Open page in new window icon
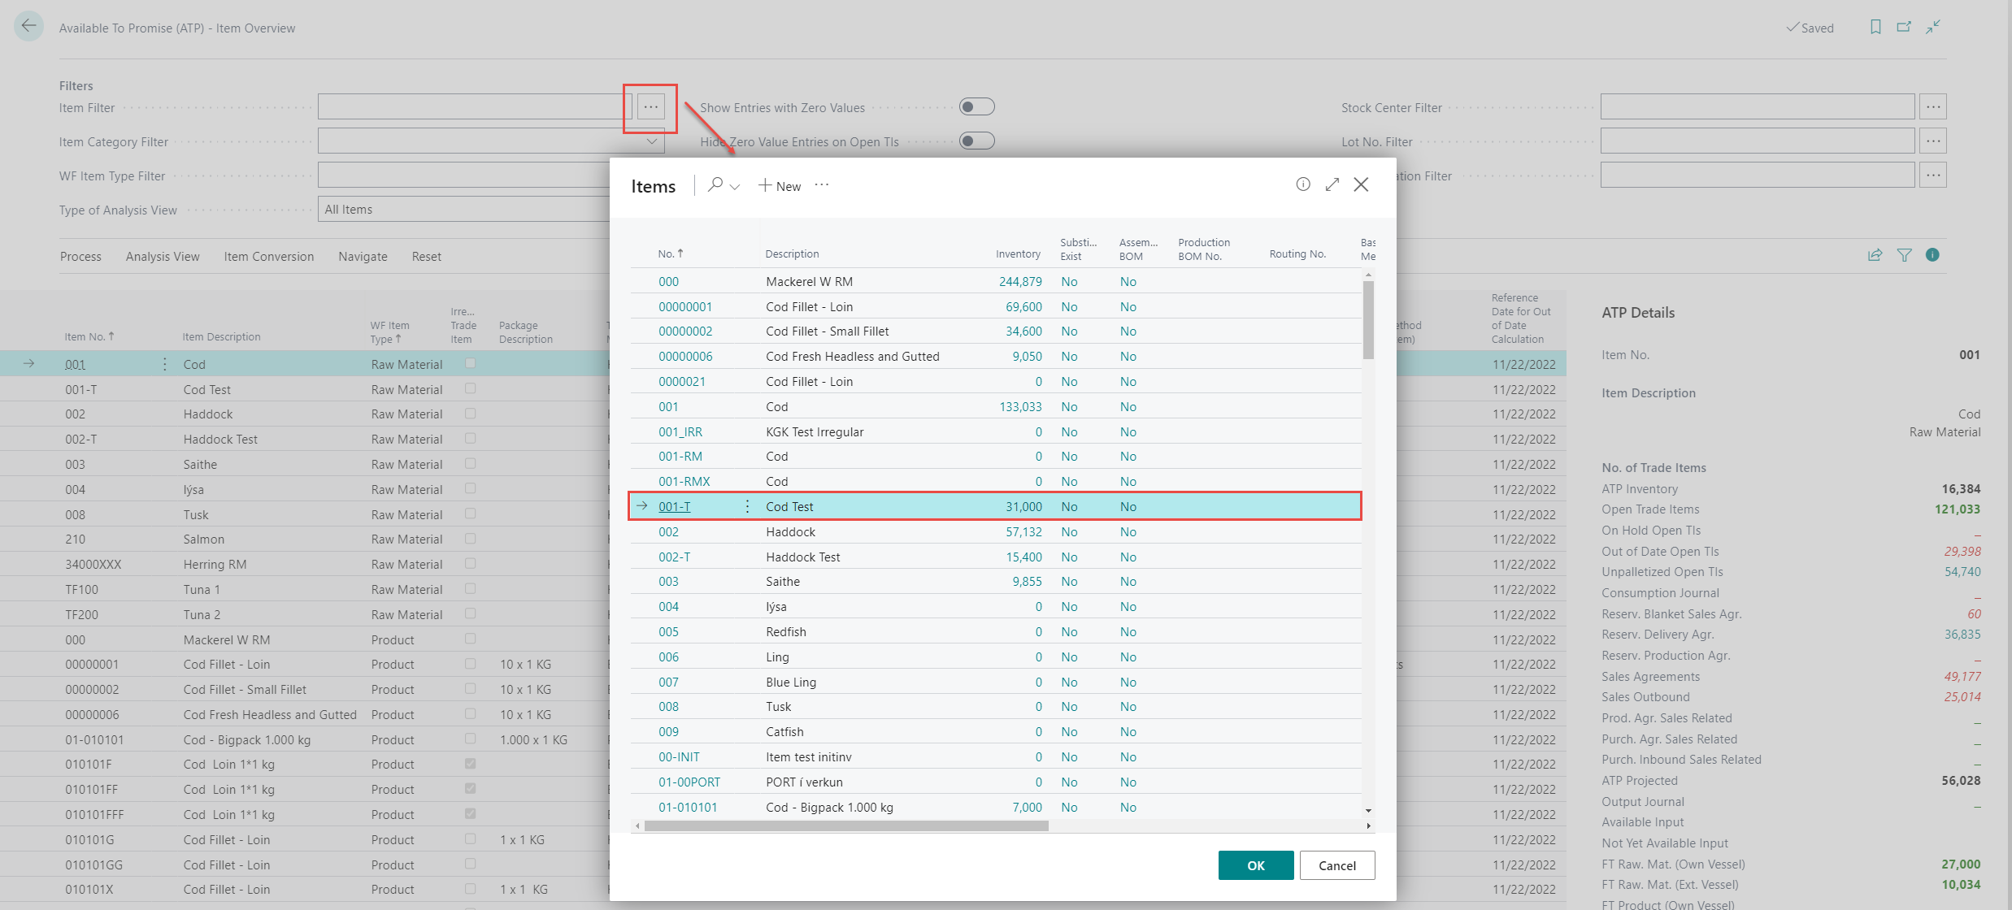 point(1904,27)
